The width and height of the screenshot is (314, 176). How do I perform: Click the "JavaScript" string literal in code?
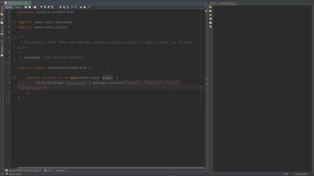[x=31, y=88]
